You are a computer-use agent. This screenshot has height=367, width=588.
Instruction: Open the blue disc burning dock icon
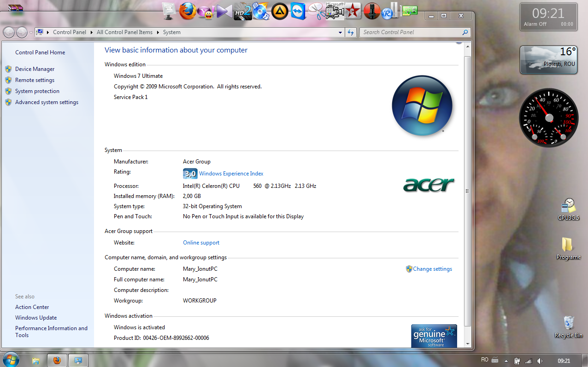click(261, 12)
